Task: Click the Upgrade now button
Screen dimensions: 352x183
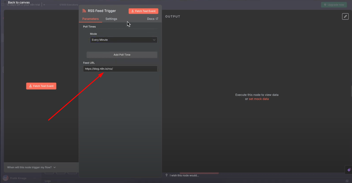Action: (x=334, y=5)
